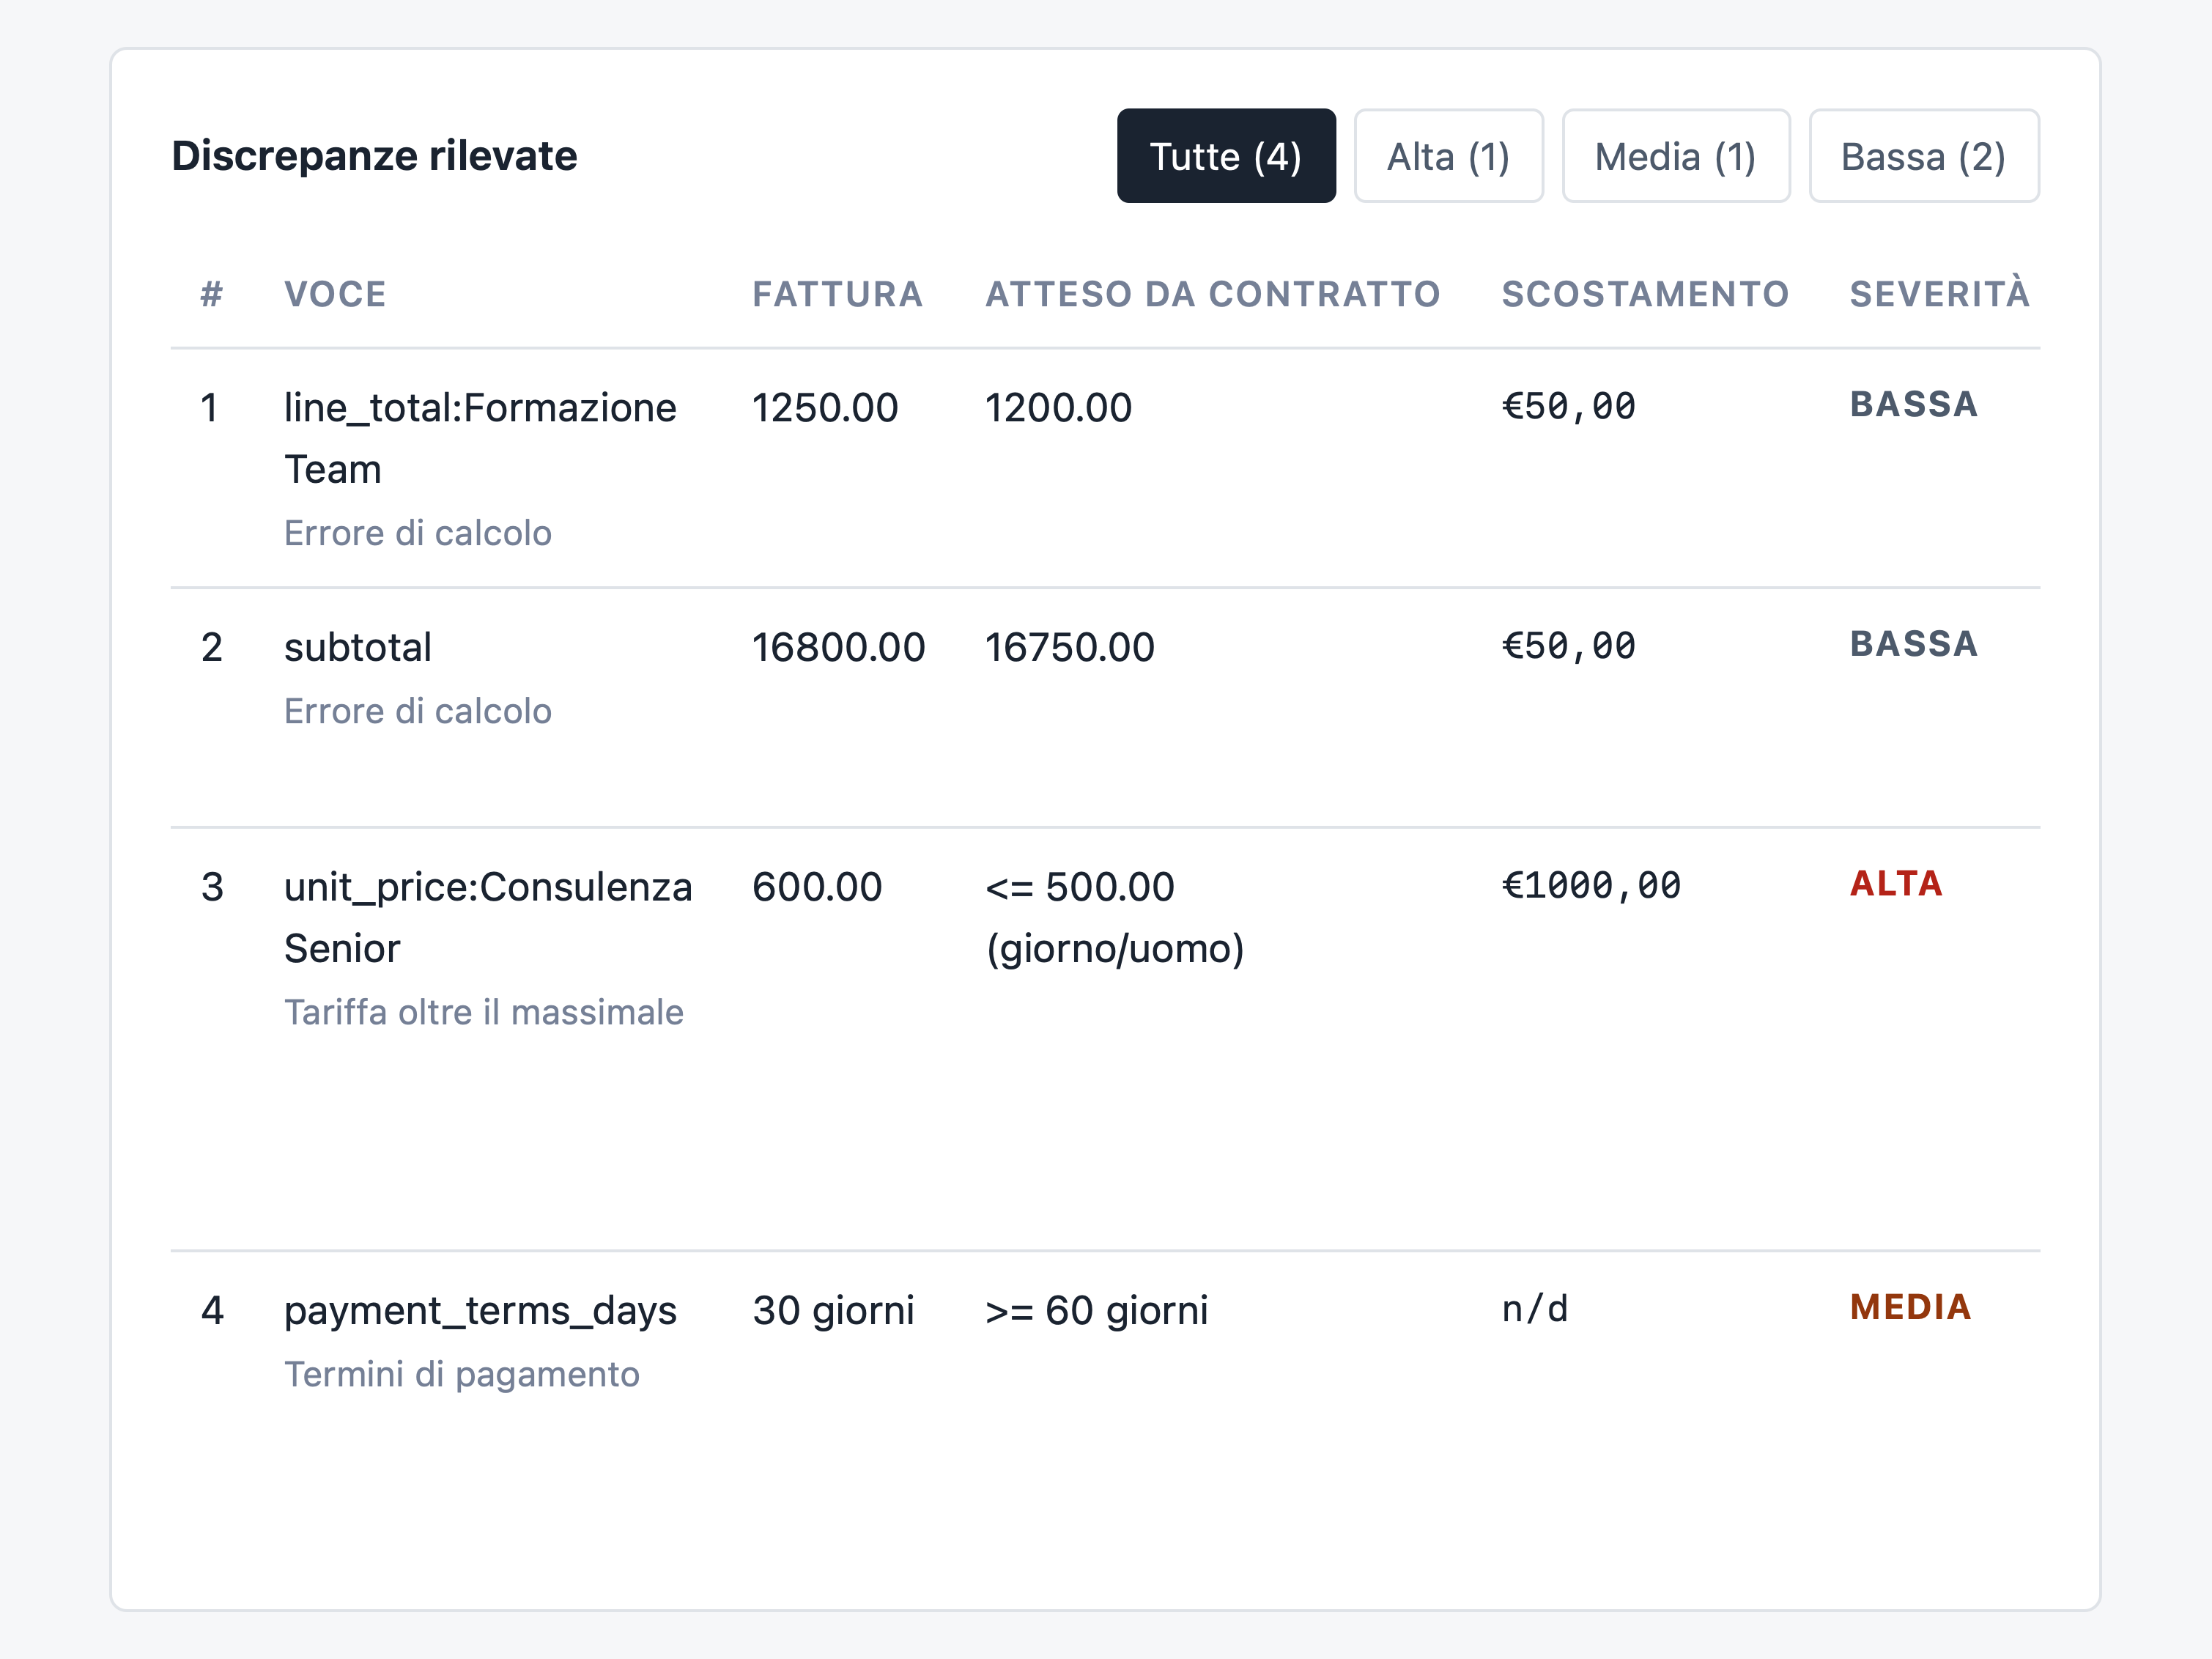Click the n/d deviation value
Viewport: 2212px width, 1659px height.
point(1535,1309)
